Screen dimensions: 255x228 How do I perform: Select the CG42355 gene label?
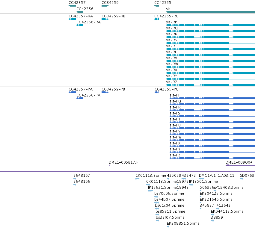click(x=163, y=3)
